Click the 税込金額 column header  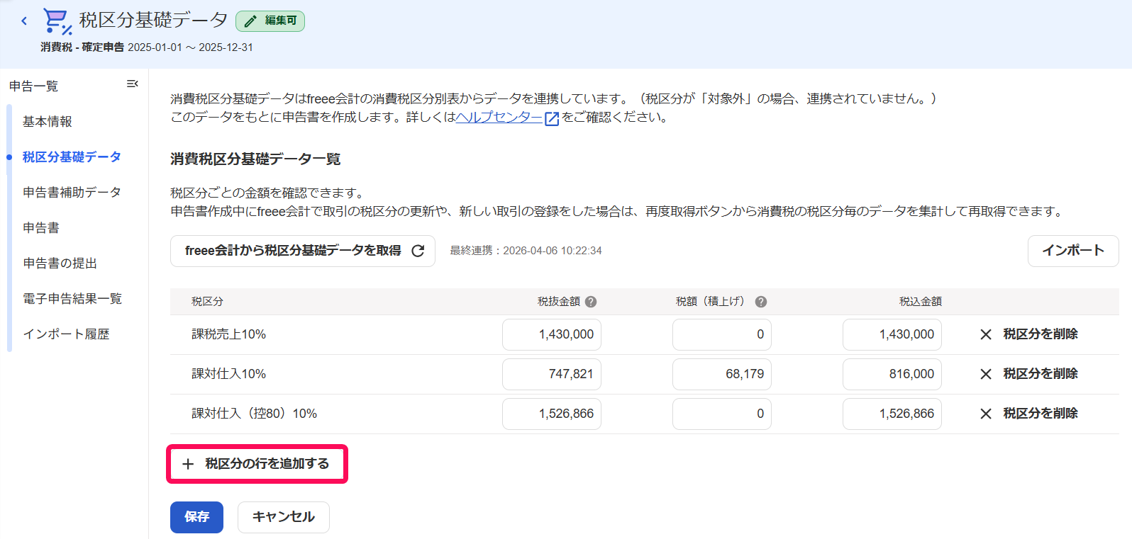point(921,302)
